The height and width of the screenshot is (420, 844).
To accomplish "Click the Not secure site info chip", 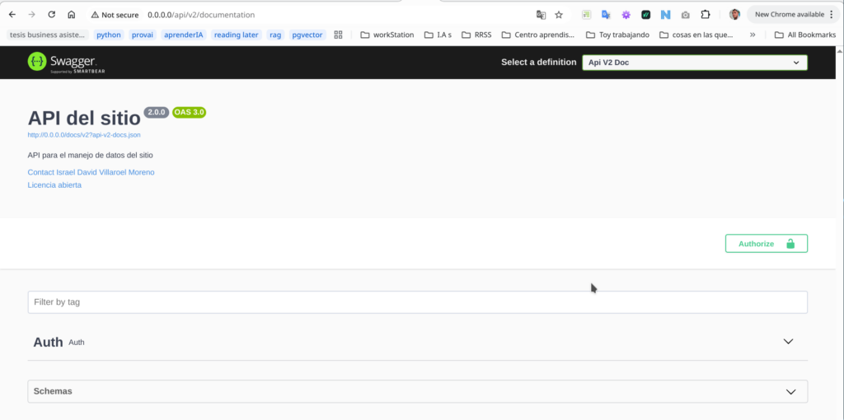I will [114, 15].
